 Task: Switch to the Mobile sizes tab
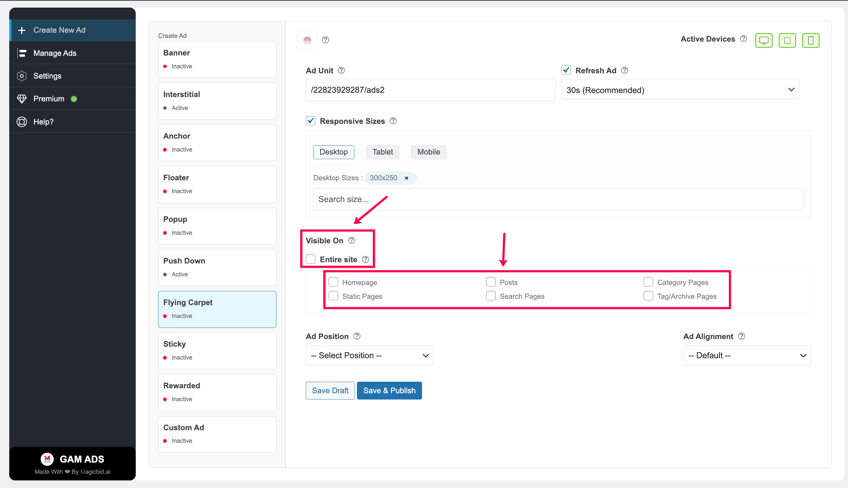[x=428, y=152]
